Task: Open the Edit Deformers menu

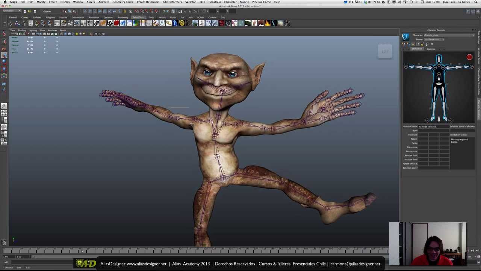Action: [x=172, y=2]
